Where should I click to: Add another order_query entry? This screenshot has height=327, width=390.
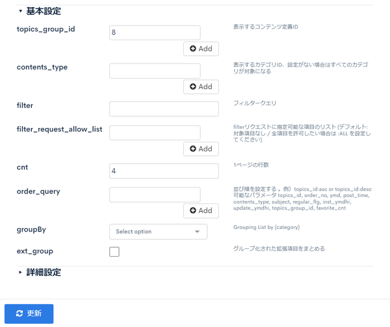coord(201,211)
